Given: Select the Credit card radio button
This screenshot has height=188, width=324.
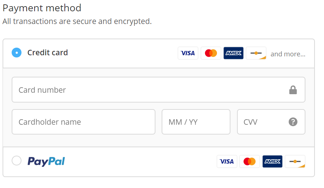Looking at the screenshot, I should pos(16,53).
